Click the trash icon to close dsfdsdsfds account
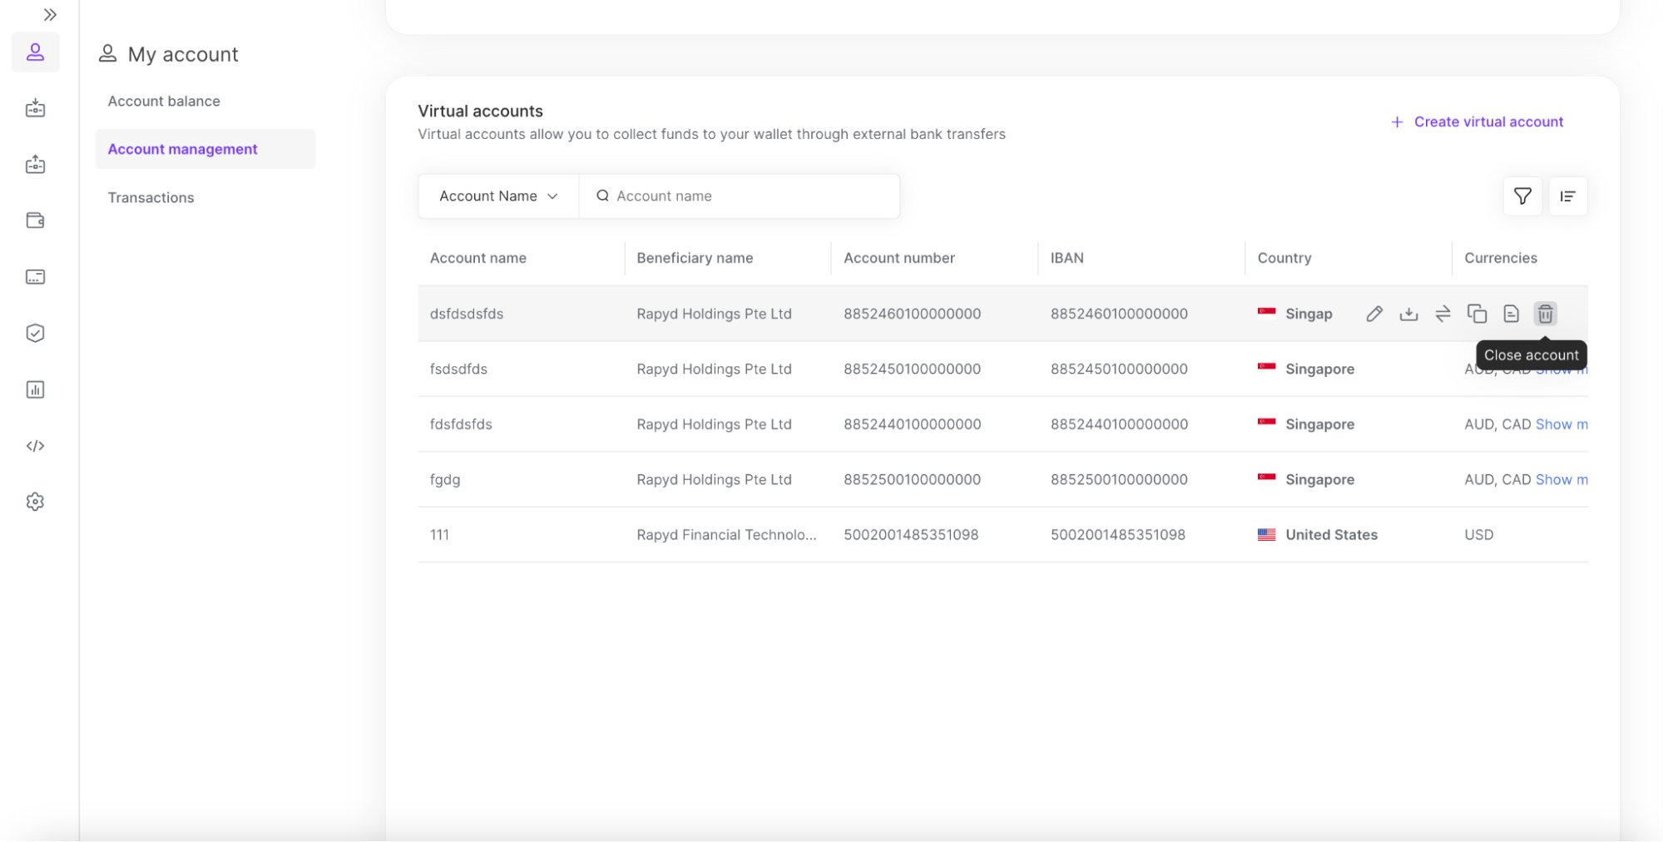 click(1545, 314)
